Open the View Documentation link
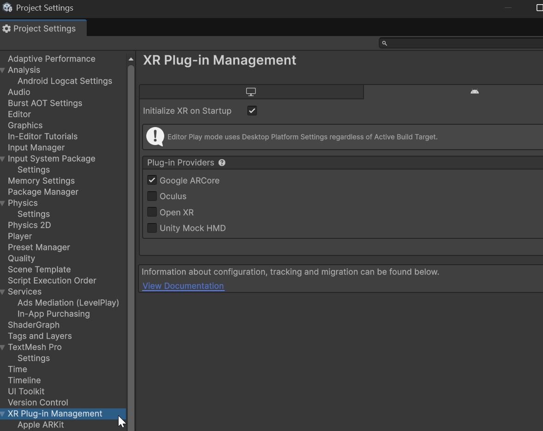This screenshot has width=543, height=431. [x=183, y=286]
